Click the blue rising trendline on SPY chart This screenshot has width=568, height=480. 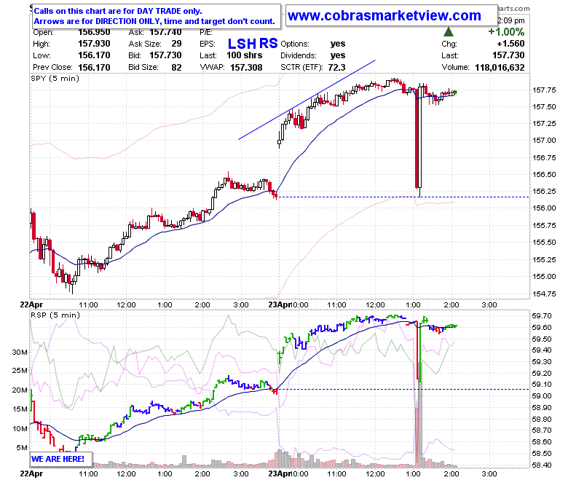click(x=307, y=100)
